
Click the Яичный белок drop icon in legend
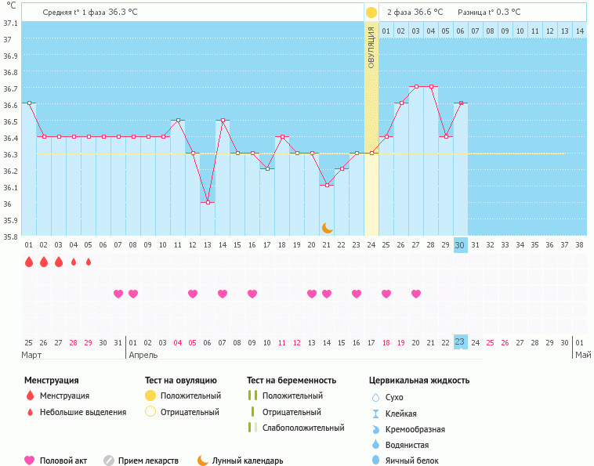375,461
